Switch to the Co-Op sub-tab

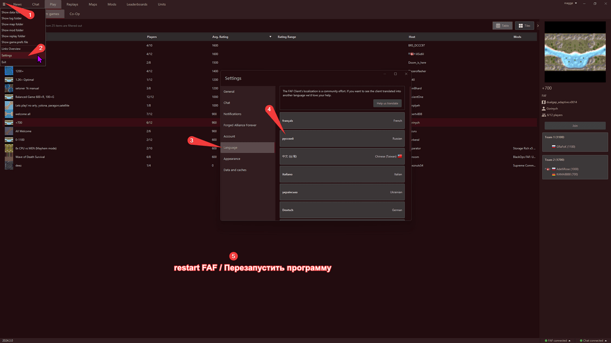pos(74,14)
